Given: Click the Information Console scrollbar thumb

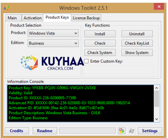Looking at the screenshot, I should (157, 99).
